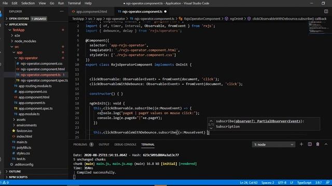Viewport: 332px width, 186px height.
Task: Maximize the terminal panel with chevron
Action: [326, 145]
